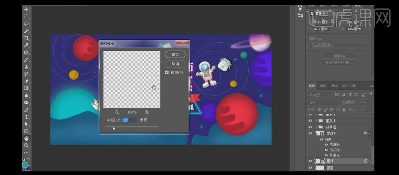Filter layers by shape layers
This screenshot has width=399, height=175.
[357, 95]
